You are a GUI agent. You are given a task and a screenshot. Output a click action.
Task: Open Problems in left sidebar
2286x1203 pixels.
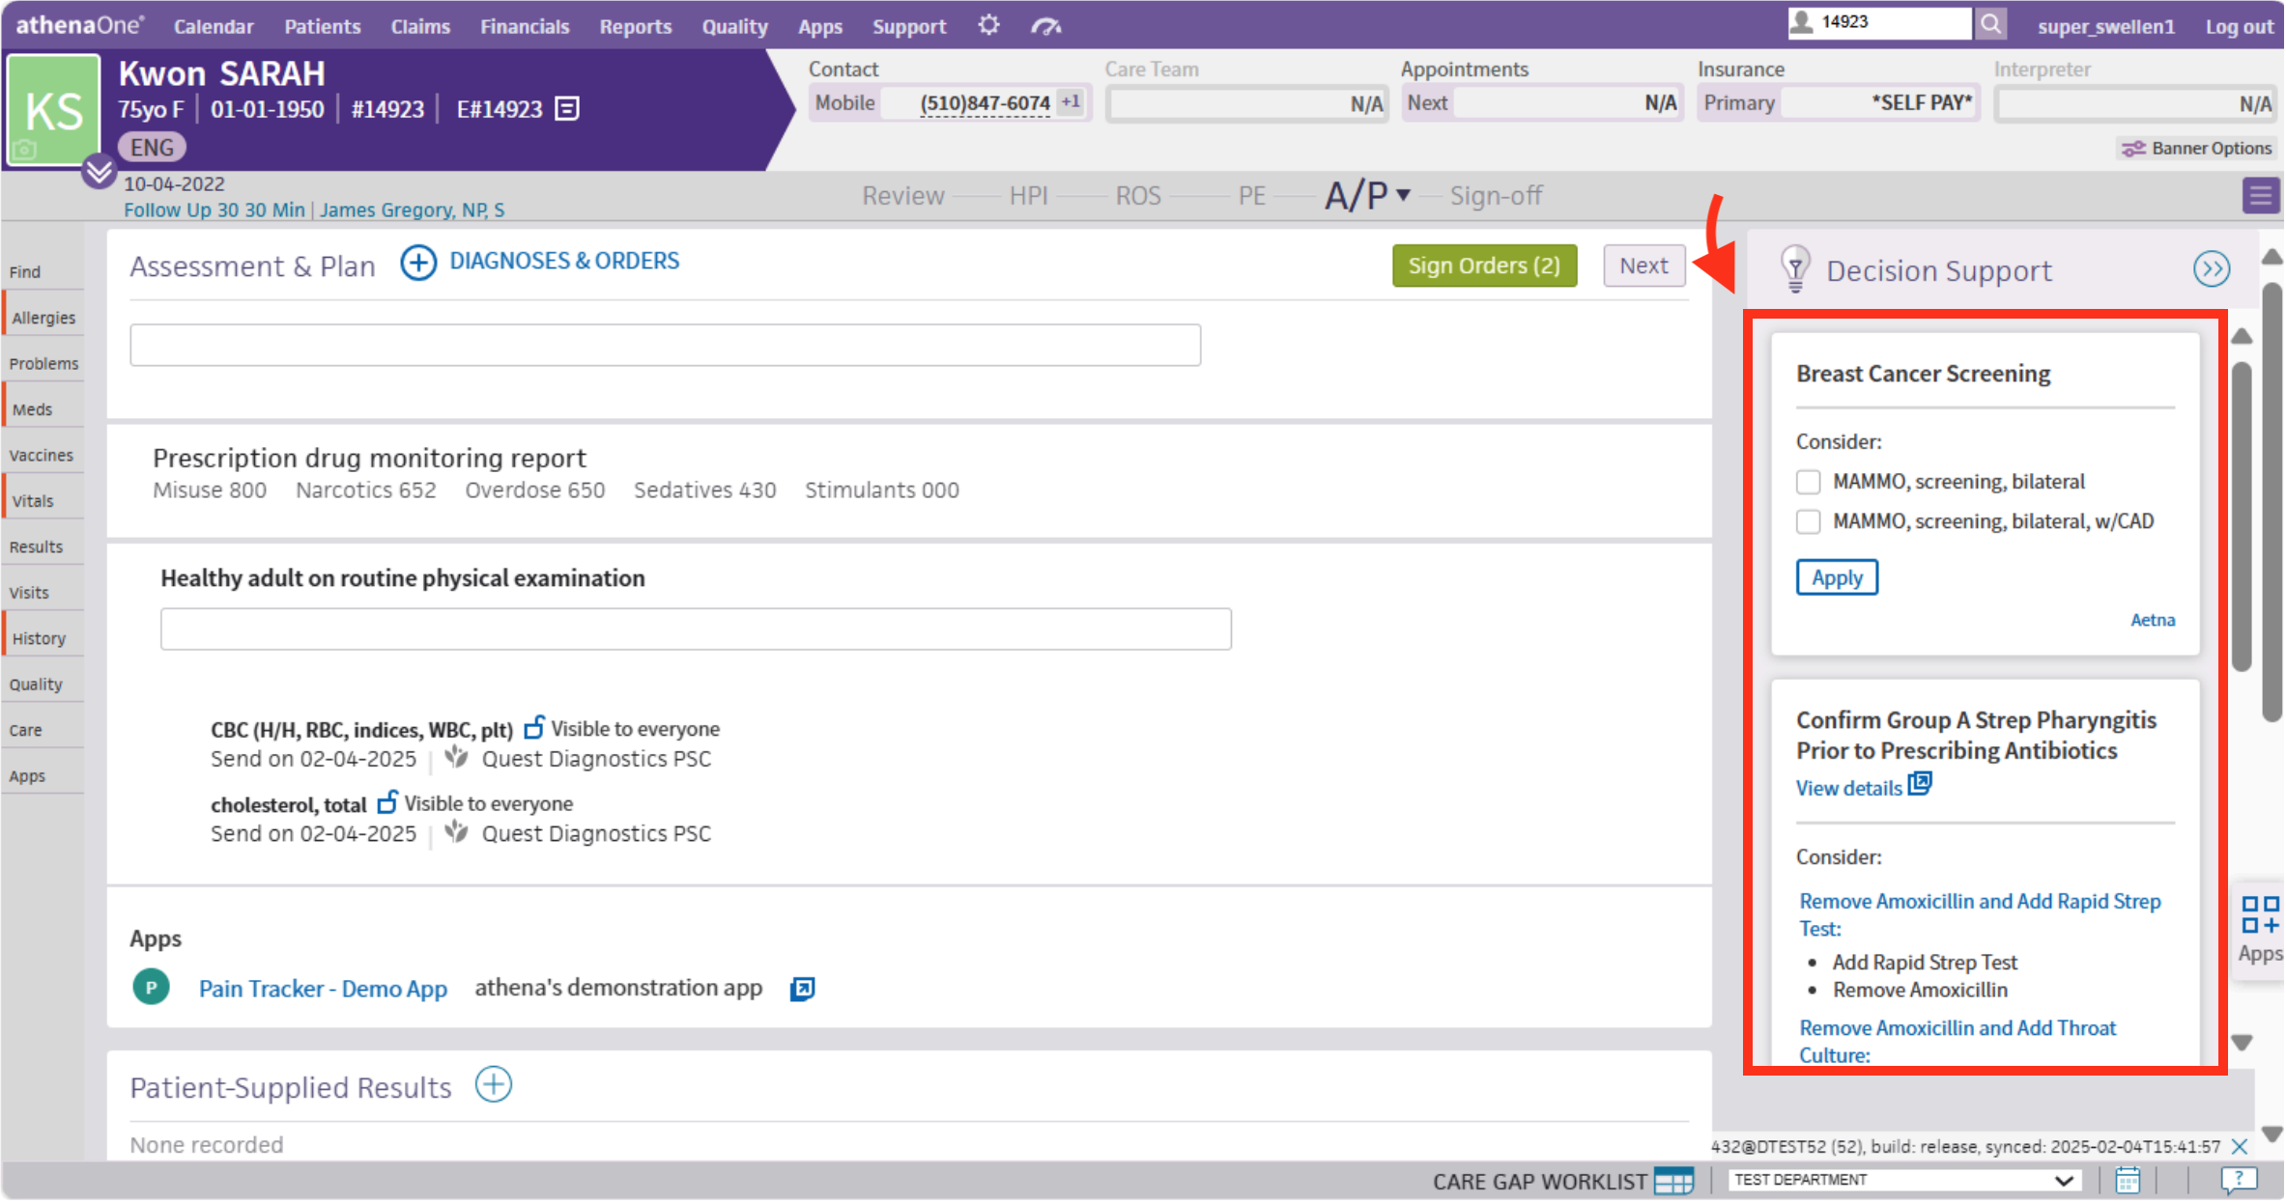(43, 363)
